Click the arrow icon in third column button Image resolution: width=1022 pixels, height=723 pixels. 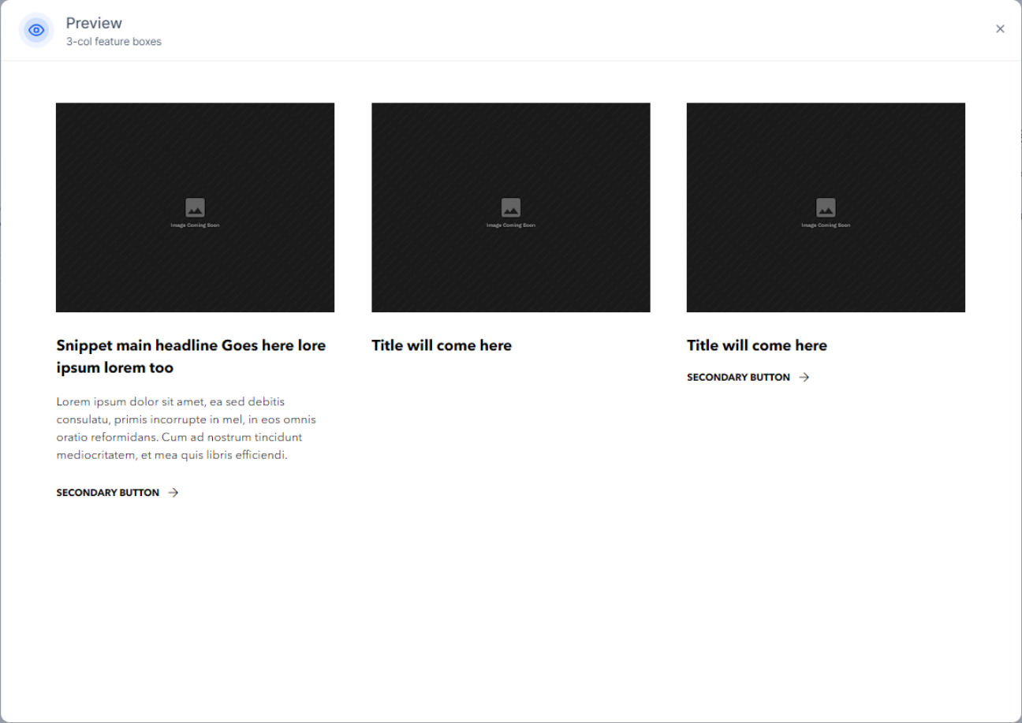[x=804, y=378]
